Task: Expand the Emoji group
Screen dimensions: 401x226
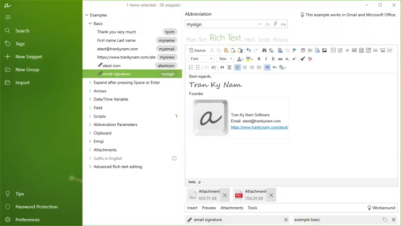Action: (90, 141)
